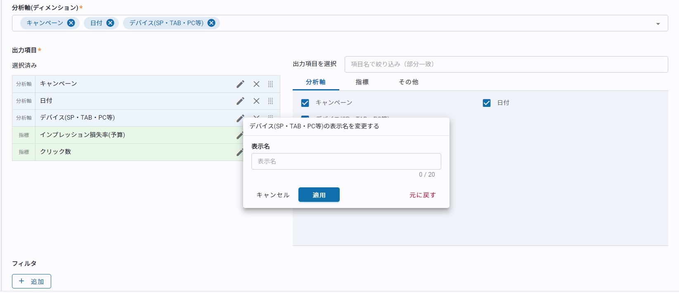This screenshot has width=679, height=293.
Task: Uncheck the キャンペーン checkbox
Action: tap(305, 103)
